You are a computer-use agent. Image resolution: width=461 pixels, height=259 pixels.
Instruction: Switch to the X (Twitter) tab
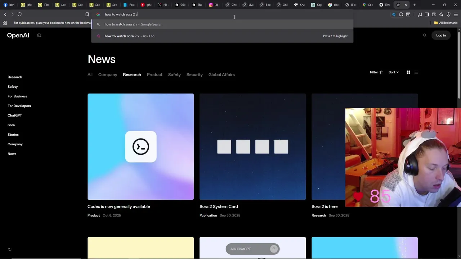(x=163, y=5)
